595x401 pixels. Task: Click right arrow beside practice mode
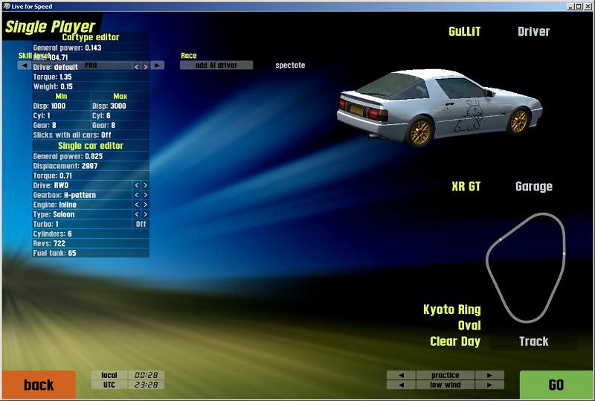[x=489, y=375]
